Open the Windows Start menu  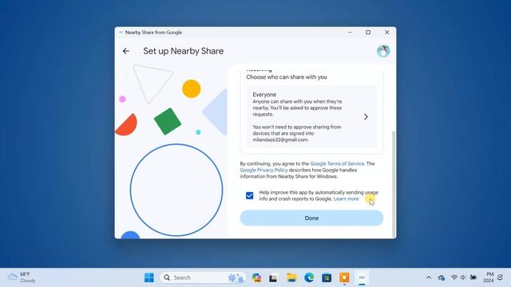[149, 277]
